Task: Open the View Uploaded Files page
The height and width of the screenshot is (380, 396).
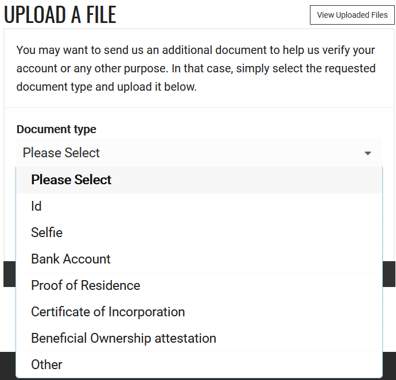Action: 352,15
